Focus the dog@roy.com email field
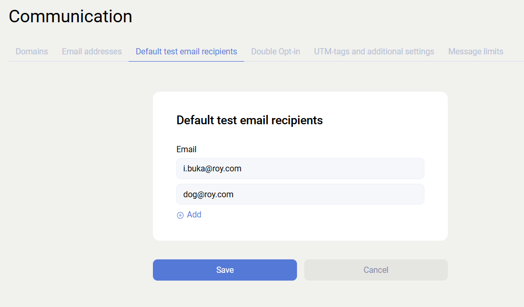 pyautogui.click(x=300, y=195)
